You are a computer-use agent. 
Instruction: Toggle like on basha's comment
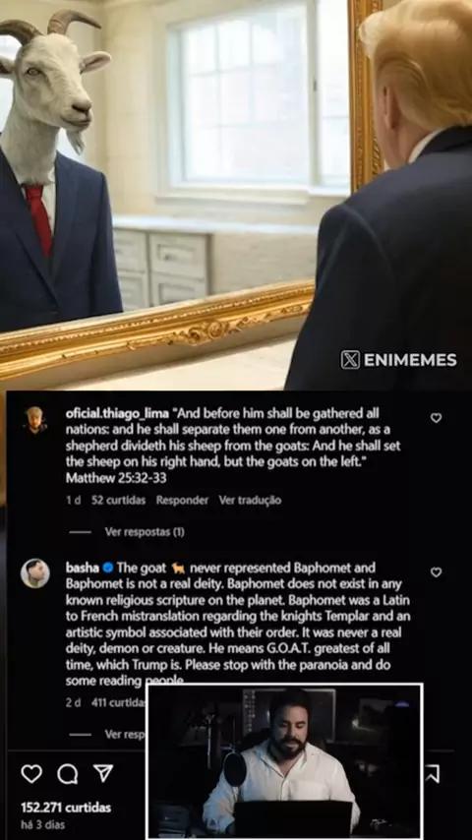(x=436, y=572)
